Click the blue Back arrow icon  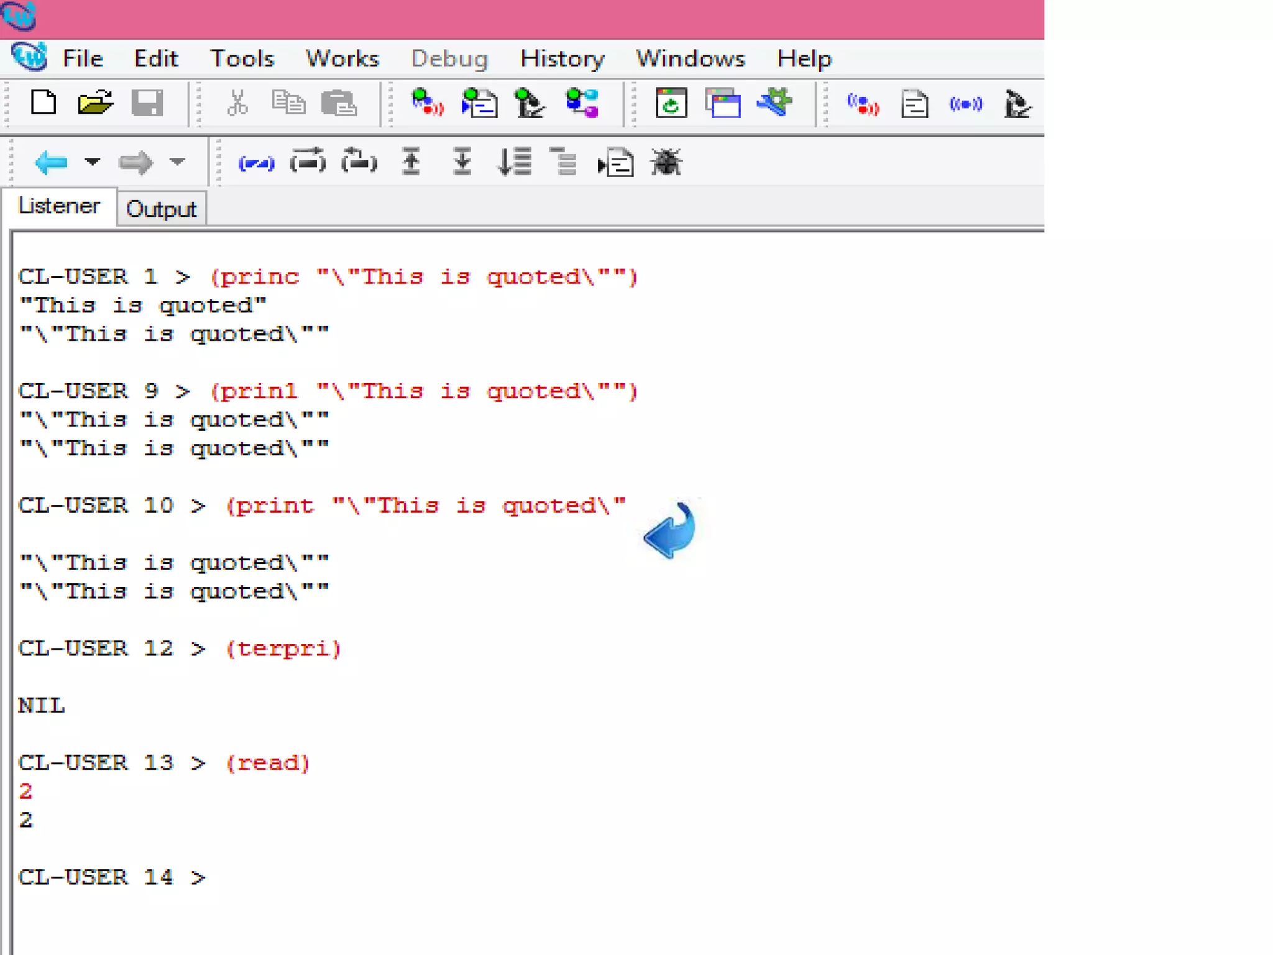(x=51, y=163)
